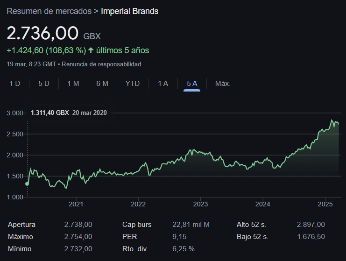Click the PER label
Screen dimensions: 346x261
pyautogui.click(x=129, y=237)
